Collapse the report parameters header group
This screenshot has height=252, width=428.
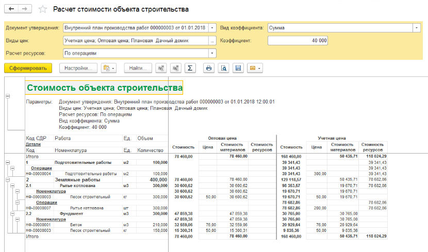(x=8, y=96)
